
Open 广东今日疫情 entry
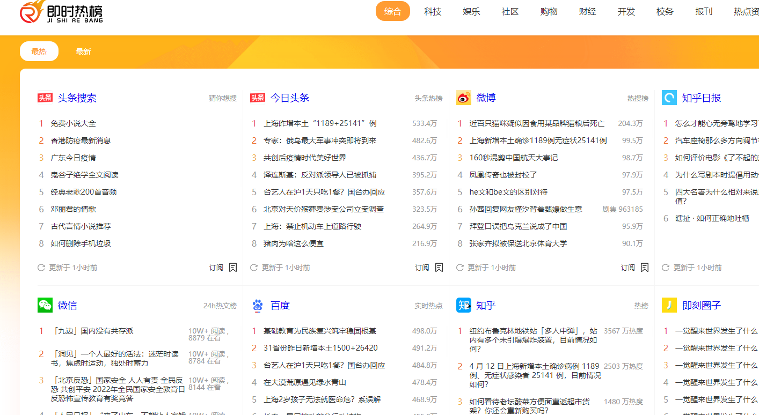[x=74, y=158]
